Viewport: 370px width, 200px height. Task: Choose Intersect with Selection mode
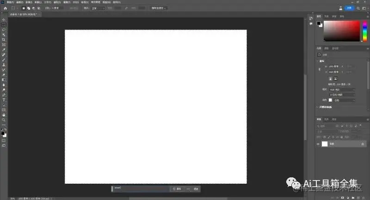click(39, 8)
